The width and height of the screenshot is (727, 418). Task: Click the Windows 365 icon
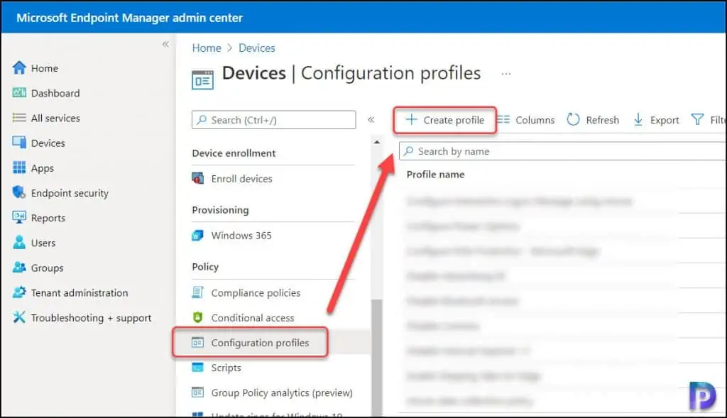pyautogui.click(x=198, y=236)
